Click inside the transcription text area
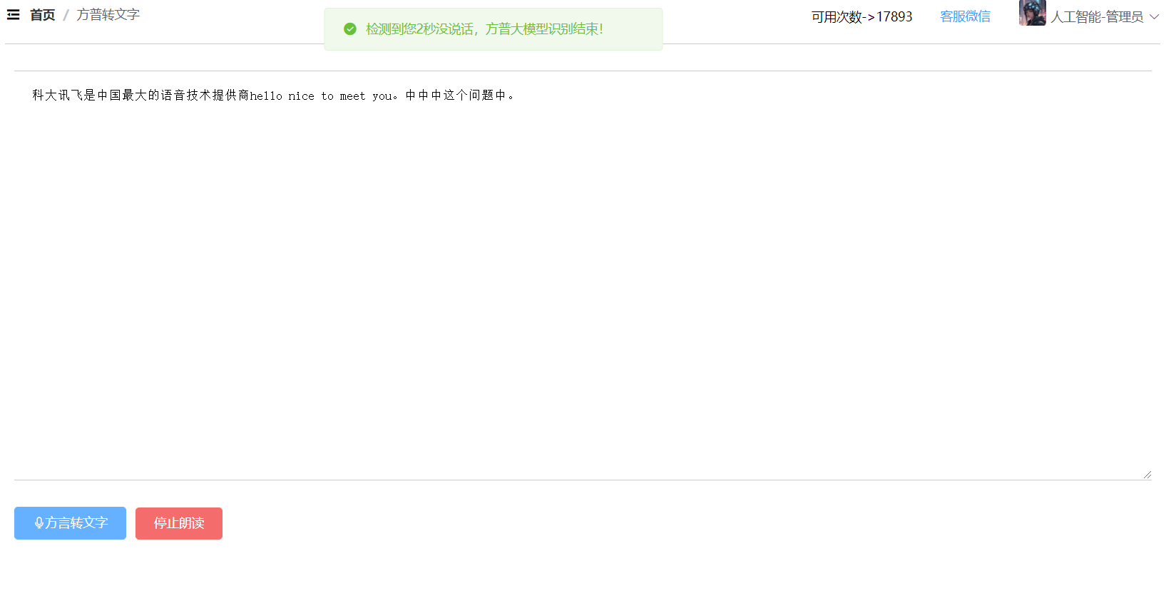This screenshot has height=603, width=1176. click(x=583, y=275)
